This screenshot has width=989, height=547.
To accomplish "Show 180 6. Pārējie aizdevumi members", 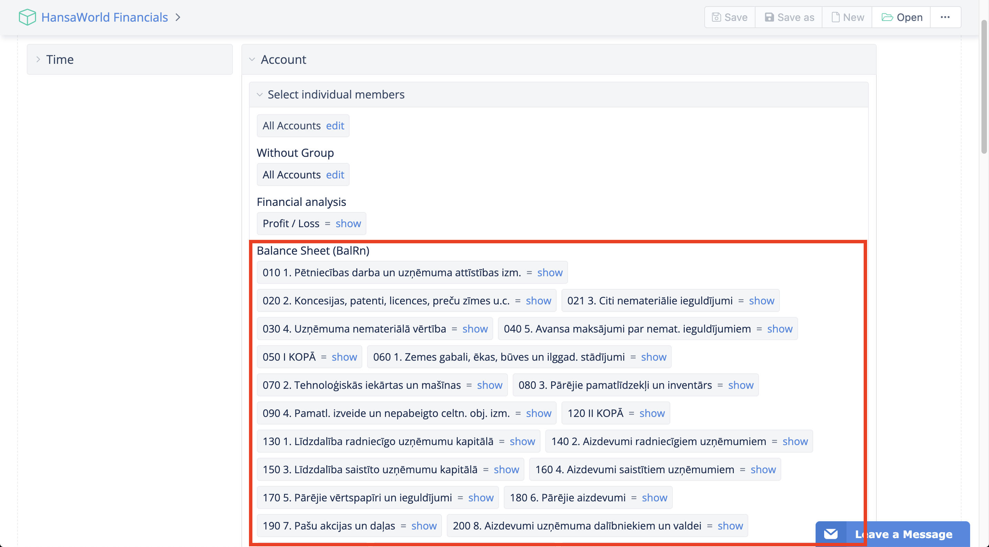I will click(x=654, y=498).
